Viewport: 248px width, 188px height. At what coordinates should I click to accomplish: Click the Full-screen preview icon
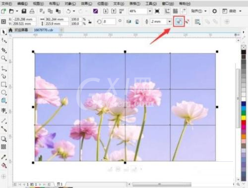click(157, 11)
